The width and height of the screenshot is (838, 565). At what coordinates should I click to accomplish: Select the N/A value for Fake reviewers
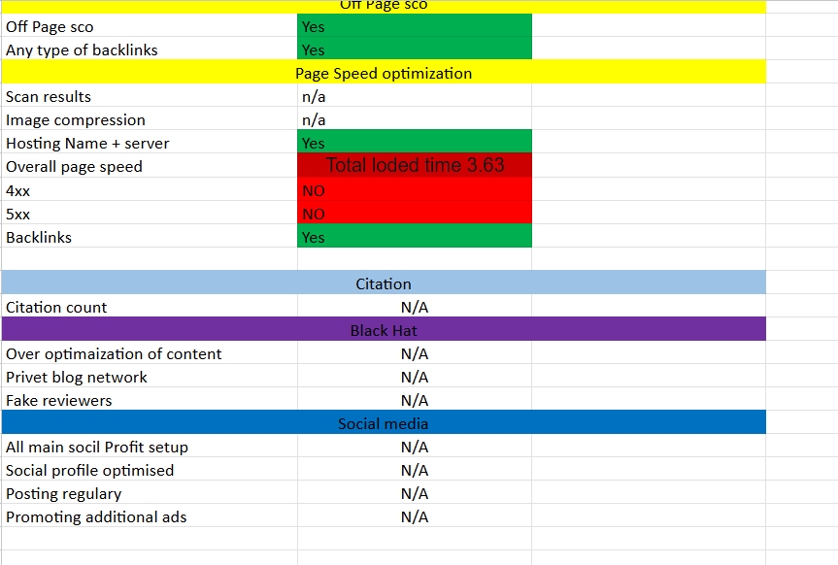(x=415, y=401)
